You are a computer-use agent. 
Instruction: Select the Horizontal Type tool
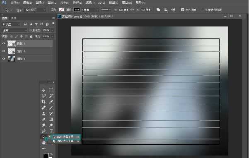pyautogui.click(x=51, y=131)
